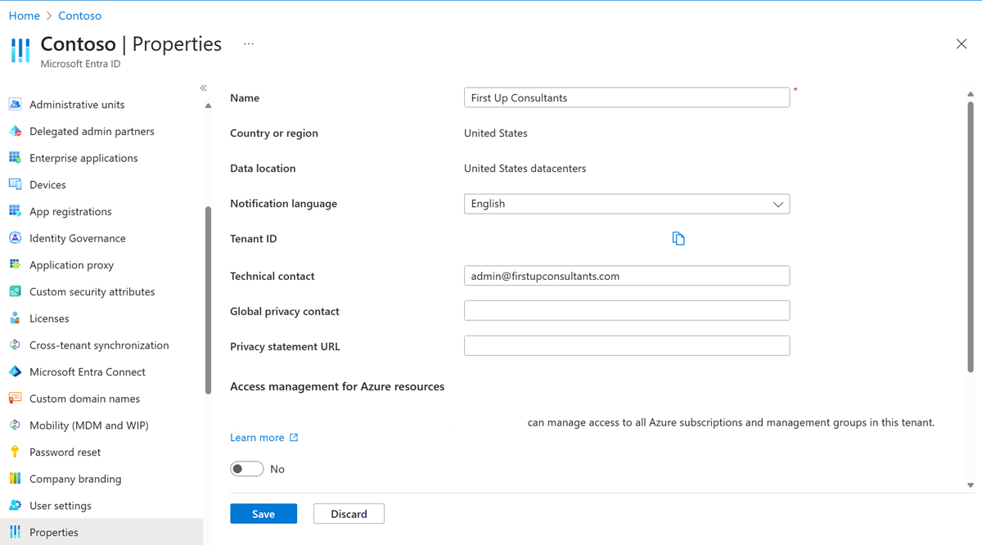Click the Devices icon in sidebar
Image resolution: width=982 pixels, height=545 pixels.
point(15,185)
